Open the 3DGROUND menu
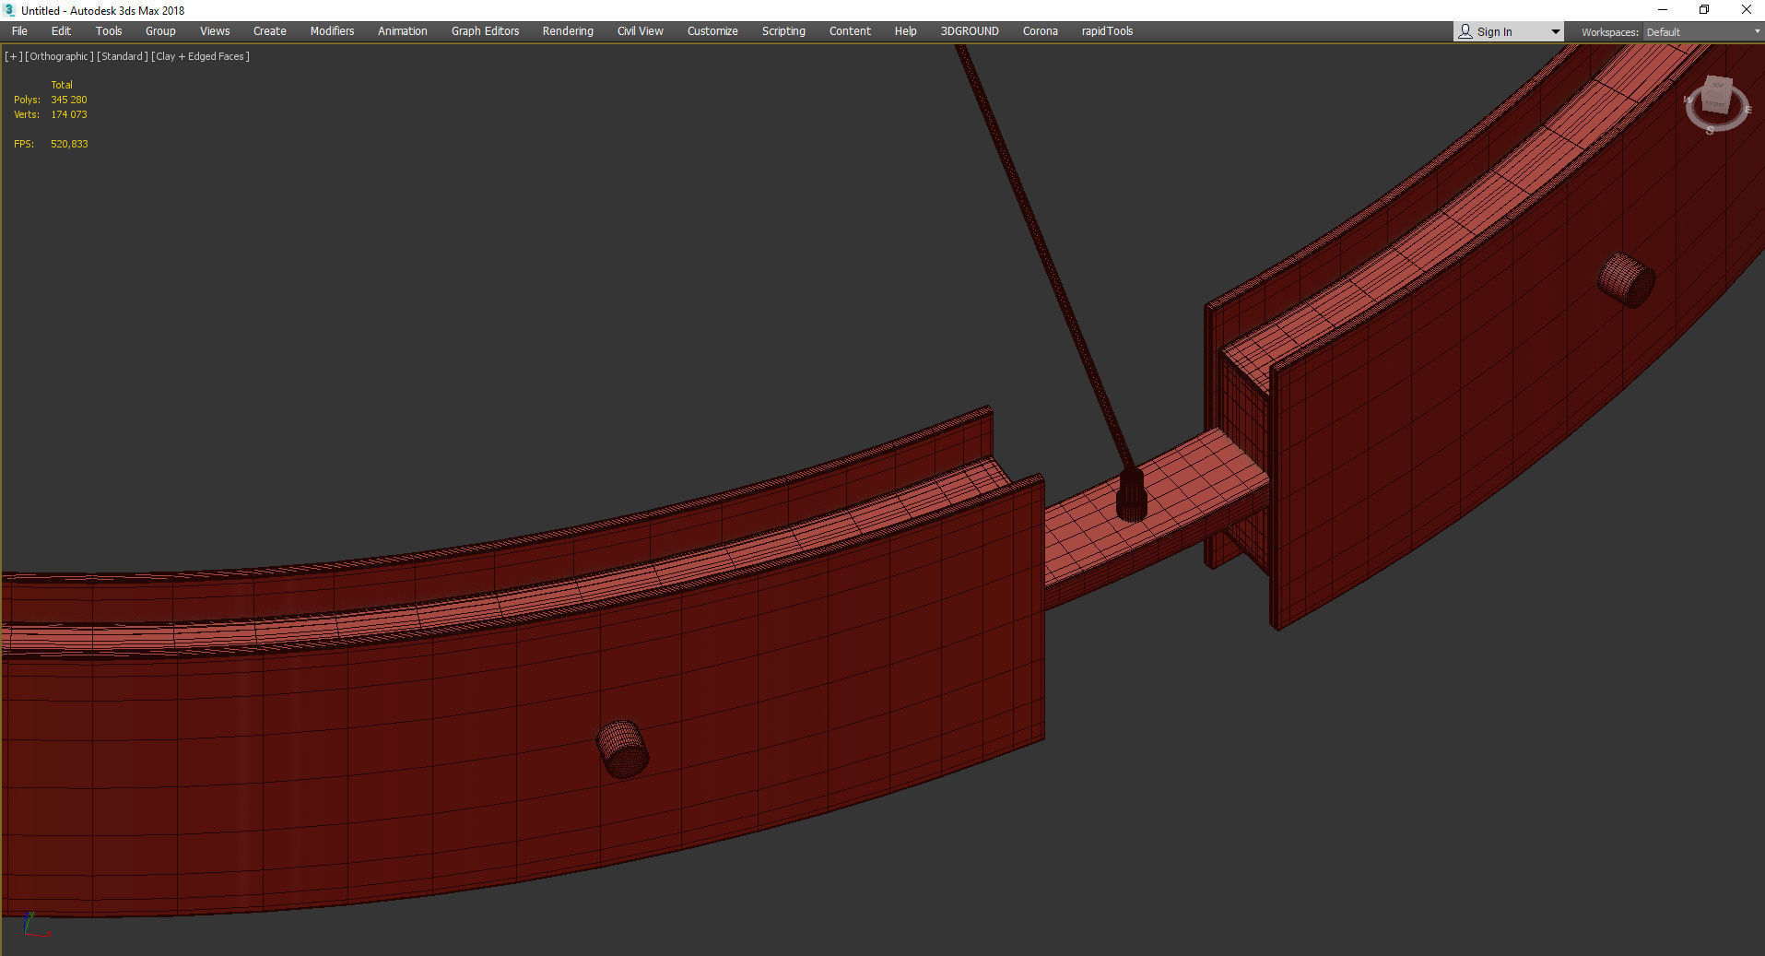1765x956 pixels. click(x=970, y=31)
